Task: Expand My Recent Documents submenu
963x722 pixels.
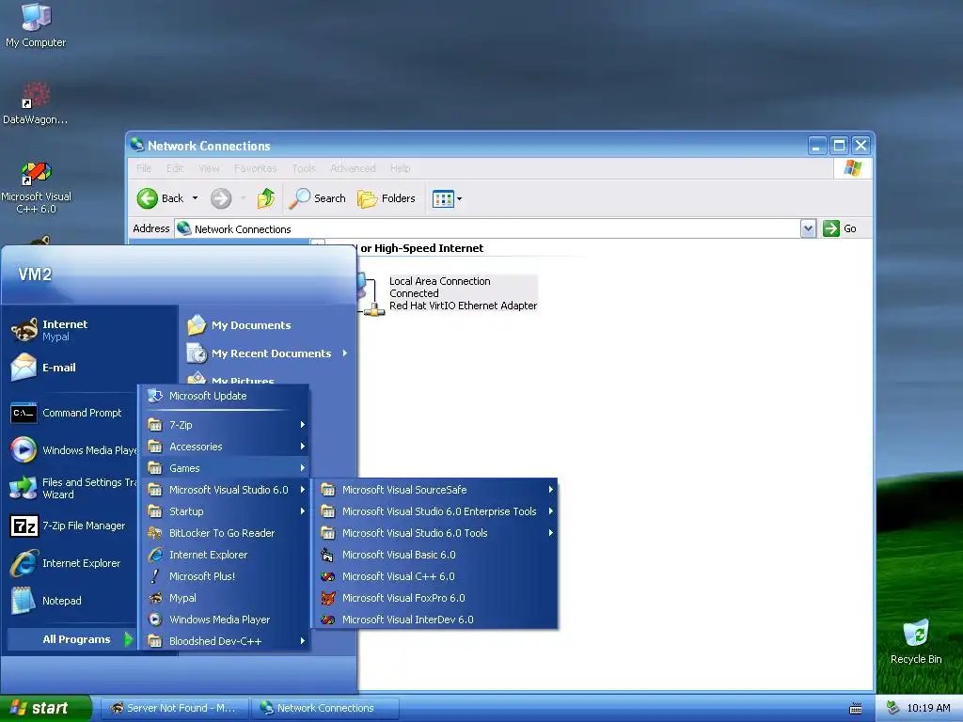Action: pos(266,353)
